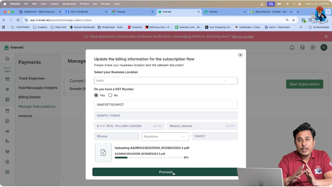Open the Rajasthan state dropdown
This screenshot has width=332, height=187.
tap(165, 136)
